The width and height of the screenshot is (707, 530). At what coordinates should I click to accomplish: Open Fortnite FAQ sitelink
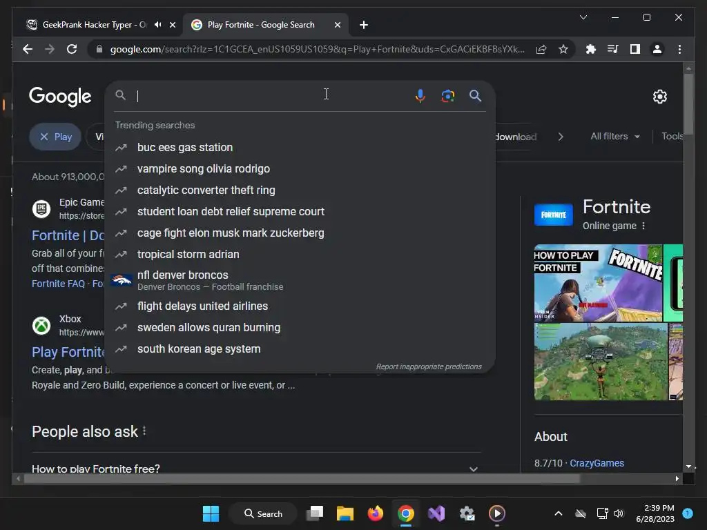click(x=58, y=284)
